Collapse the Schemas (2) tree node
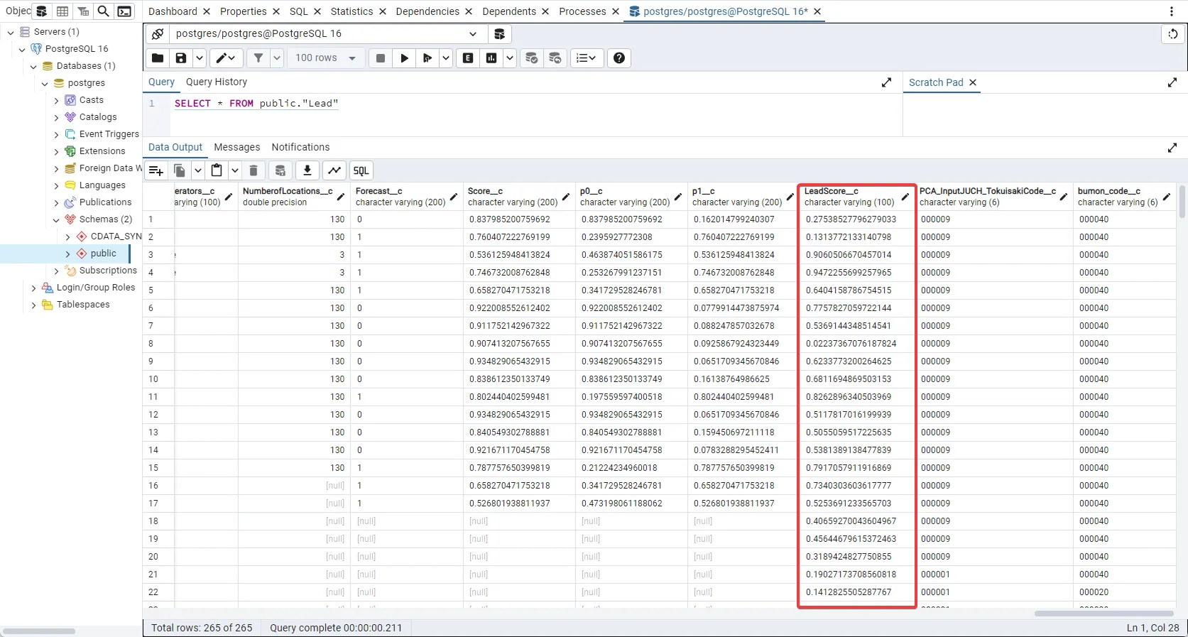Image resolution: width=1188 pixels, height=637 pixels. [x=56, y=219]
